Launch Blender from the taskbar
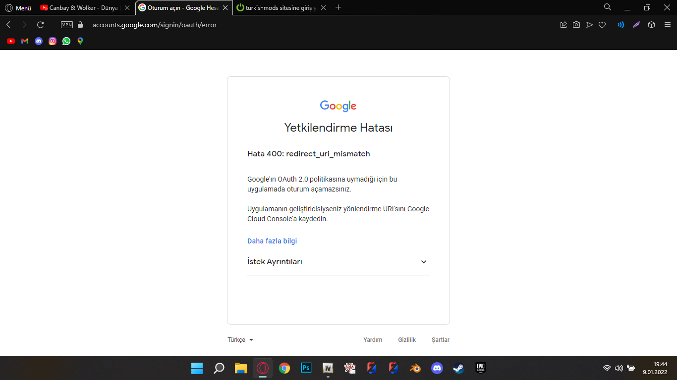Image resolution: width=677 pixels, height=380 pixels. coord(415,368)
